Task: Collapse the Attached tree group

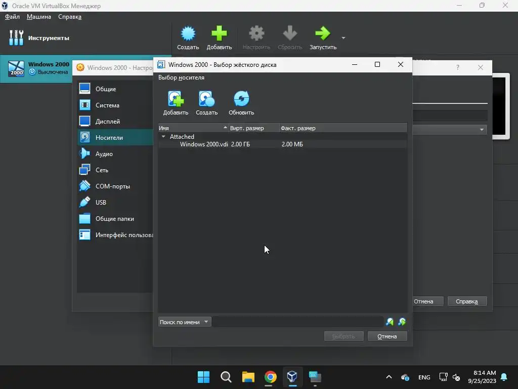Action: [163, 137]
